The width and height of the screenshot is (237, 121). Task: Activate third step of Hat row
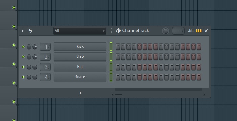[x=128, y=67]
